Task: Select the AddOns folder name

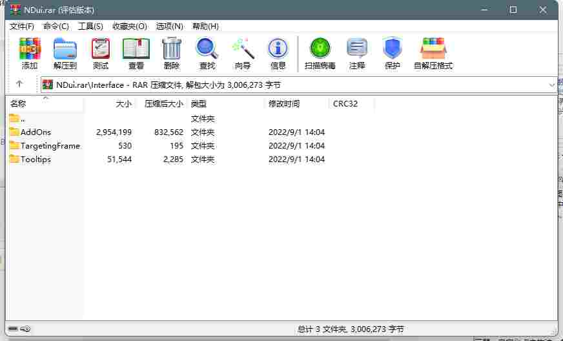Action: point(36,132)
